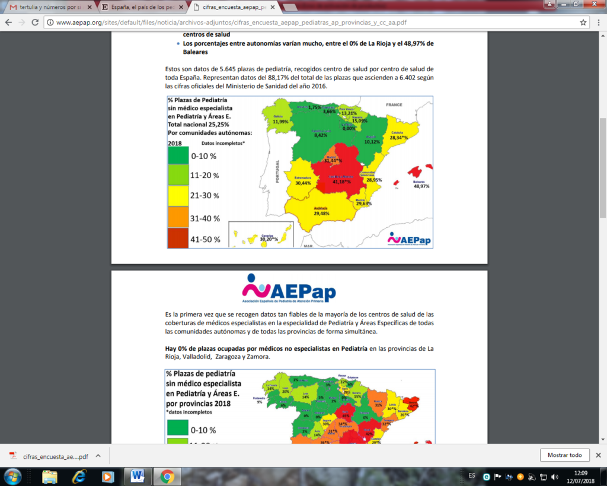
Task: Launch Internet Explorer from the taskbar
Action: click(x=78, y=476)
